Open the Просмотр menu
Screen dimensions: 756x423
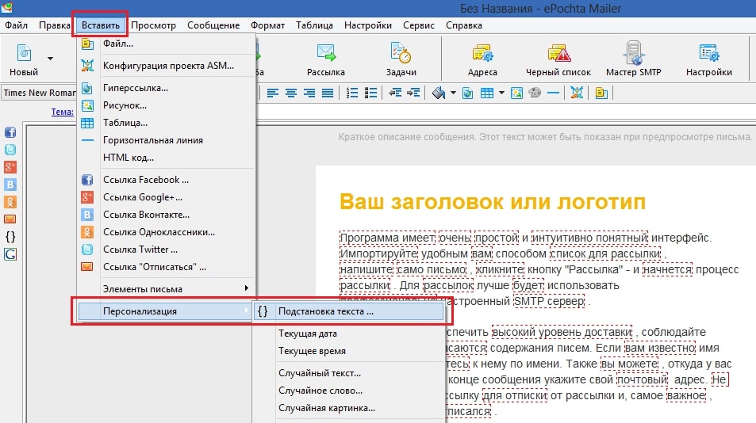[153, 25]
